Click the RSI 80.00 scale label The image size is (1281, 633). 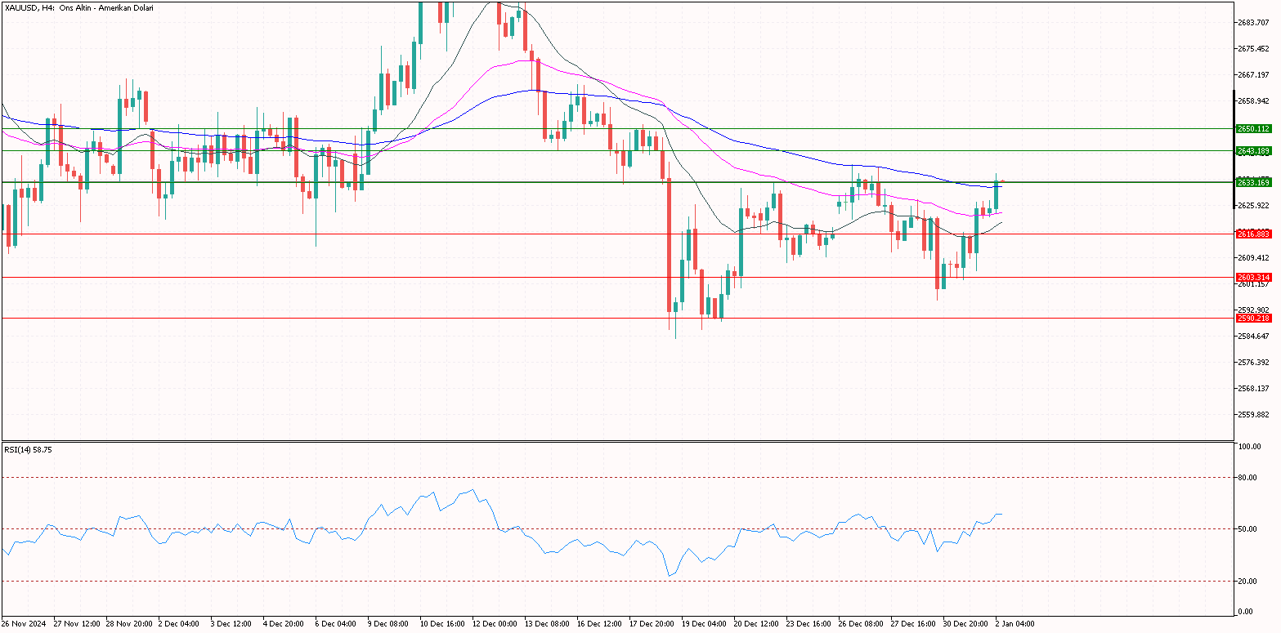pyautogui.click(x=1248, y=478)
